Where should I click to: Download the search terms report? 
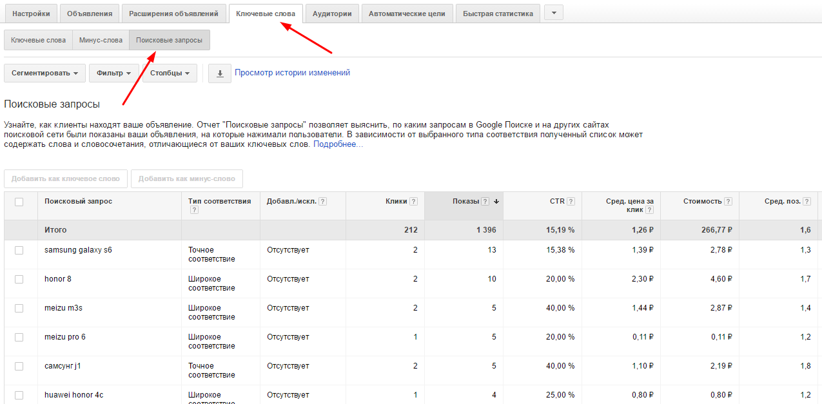219,73
